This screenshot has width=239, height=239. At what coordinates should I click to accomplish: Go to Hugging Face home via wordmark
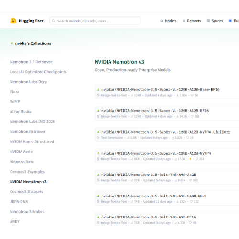[31, 21]
